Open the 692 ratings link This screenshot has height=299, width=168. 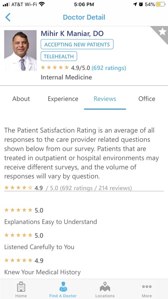coord(109,68)
